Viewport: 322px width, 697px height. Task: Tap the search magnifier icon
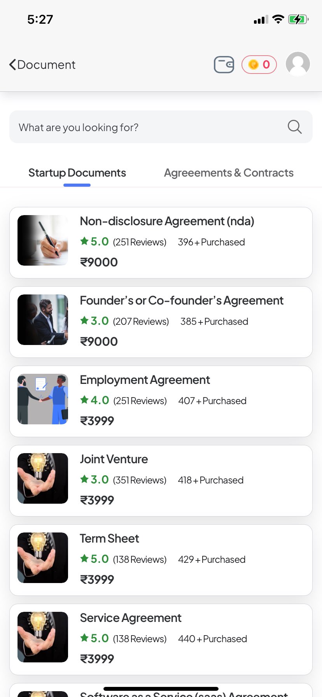coord(294,127)
